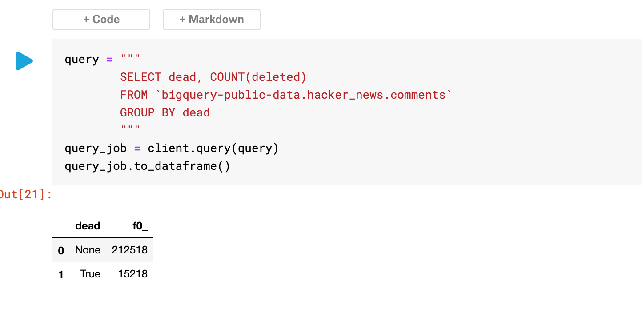This screenshot has height=313, width=642.
Task: Place cursor on the query = line
Action: [103, 59]
